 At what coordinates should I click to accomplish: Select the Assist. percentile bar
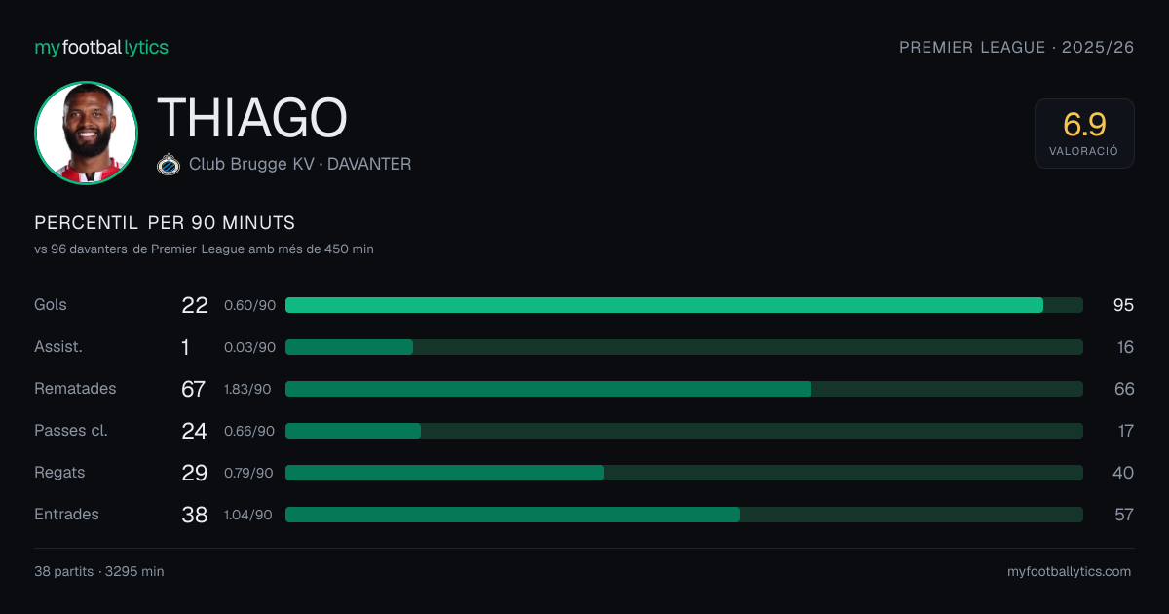[684, 347]
